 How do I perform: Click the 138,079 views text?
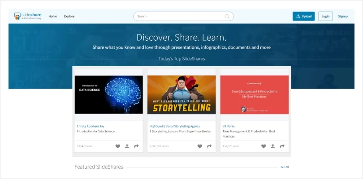[x=231, y=146]
